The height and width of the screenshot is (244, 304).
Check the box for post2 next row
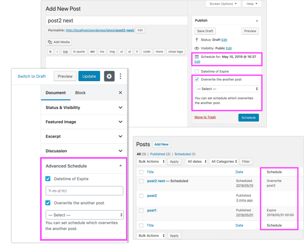click(141, 181)
